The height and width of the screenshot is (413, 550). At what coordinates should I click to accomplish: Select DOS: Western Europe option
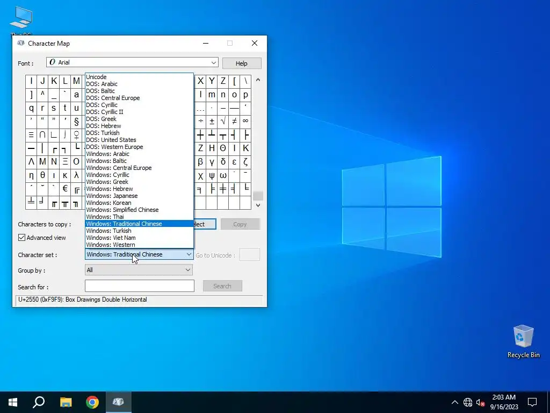click(139, 147)
